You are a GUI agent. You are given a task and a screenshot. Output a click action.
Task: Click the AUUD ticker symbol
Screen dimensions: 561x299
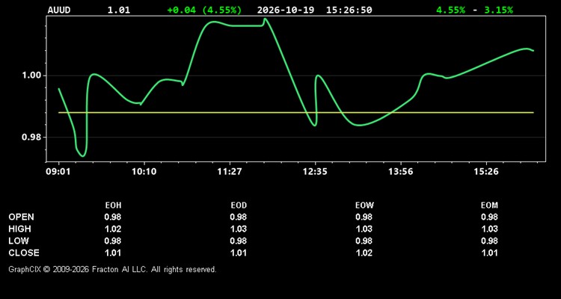[59, 10]
